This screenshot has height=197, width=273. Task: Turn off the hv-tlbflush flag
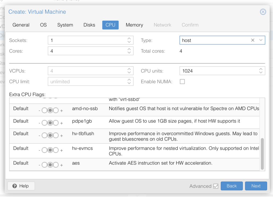point(44,136)
